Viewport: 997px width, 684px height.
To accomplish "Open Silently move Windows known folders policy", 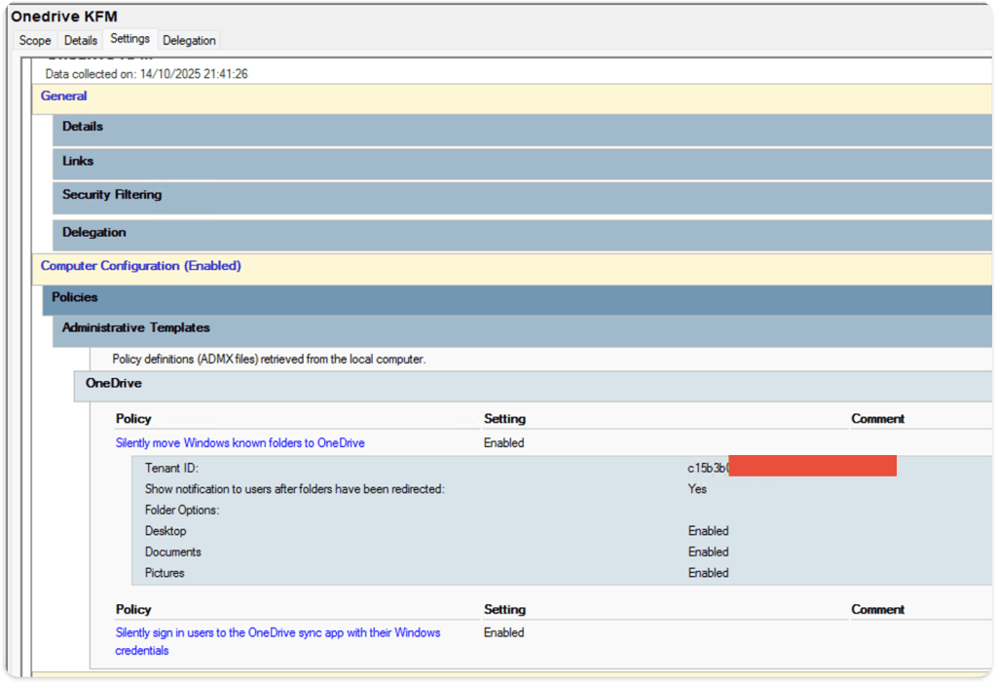I will point(240,443).
